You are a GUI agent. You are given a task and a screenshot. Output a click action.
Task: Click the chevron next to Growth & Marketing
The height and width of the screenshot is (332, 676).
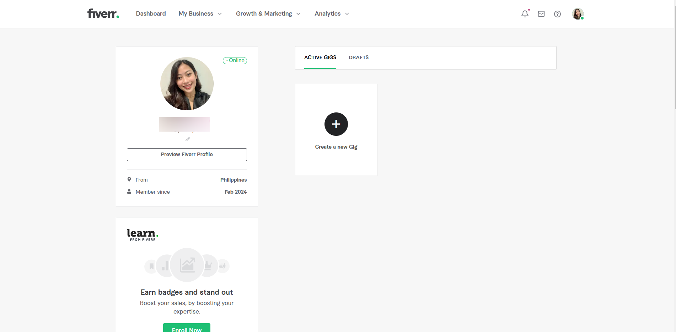coord(298,14)
